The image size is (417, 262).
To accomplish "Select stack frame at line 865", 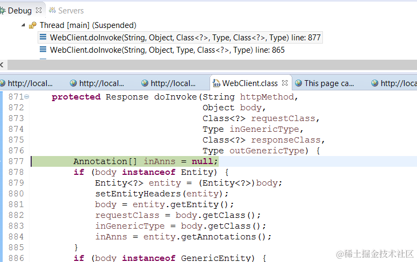I will (167, 50).
